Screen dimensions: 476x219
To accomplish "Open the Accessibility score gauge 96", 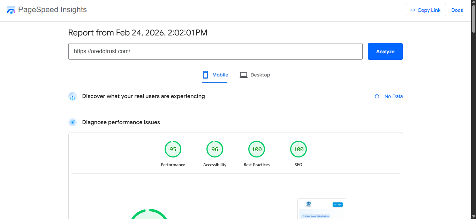I will [x=215, y=149].
